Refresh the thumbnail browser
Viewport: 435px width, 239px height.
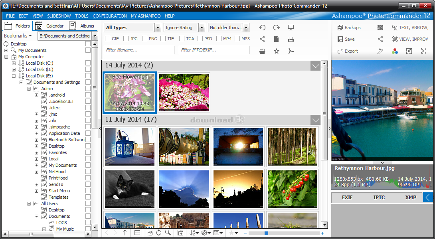click(159, 233)
